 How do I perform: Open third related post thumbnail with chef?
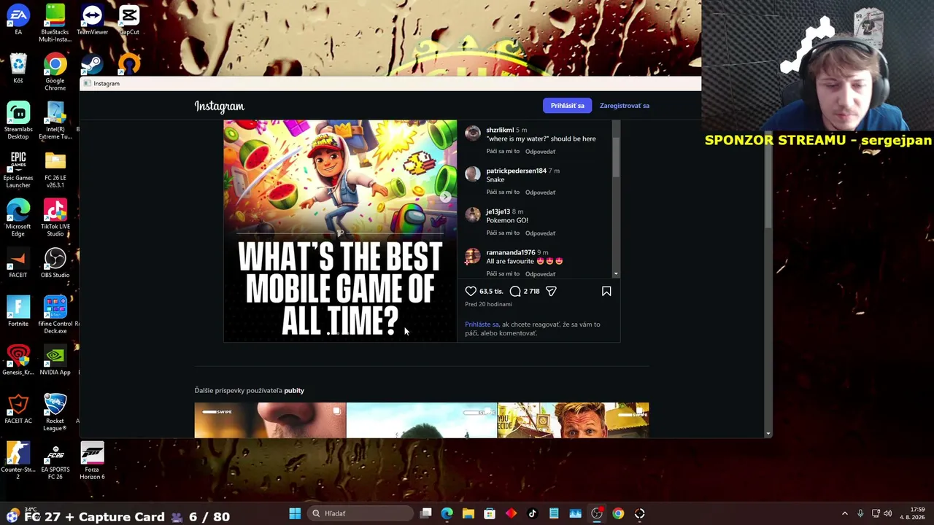[x=573, y=420]
